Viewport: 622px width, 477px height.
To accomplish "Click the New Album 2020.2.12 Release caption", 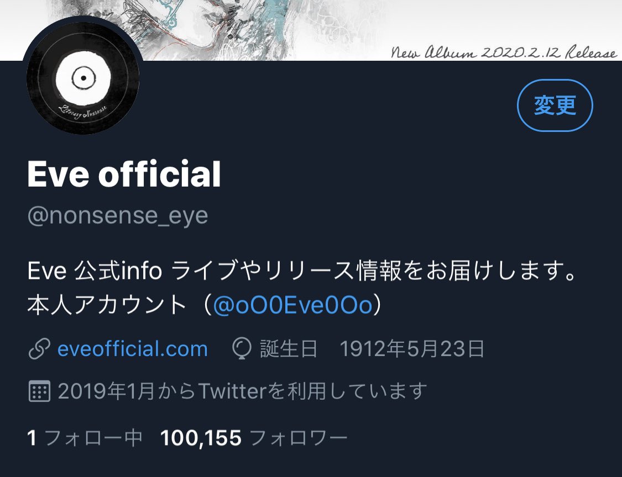I will [504, 52].
